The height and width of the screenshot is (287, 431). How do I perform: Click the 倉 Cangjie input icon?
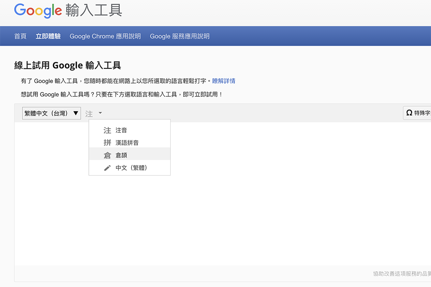[x=107, y=155]
